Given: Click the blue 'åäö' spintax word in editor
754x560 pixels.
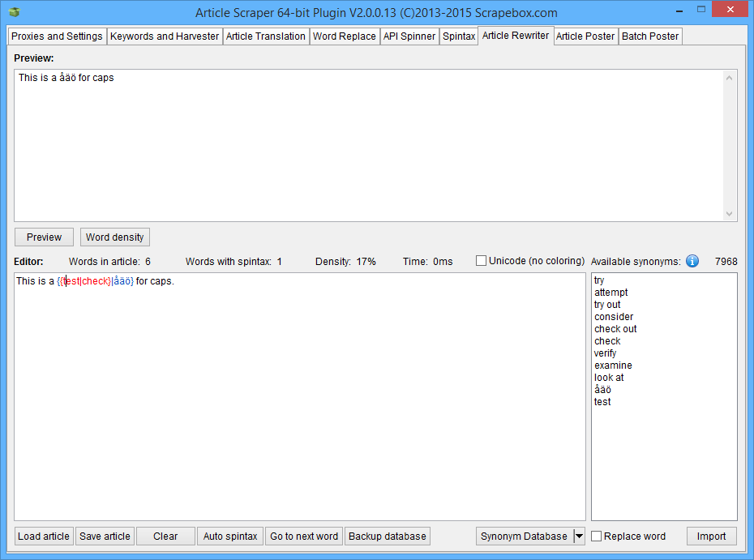Looking at the screenshot, I should pos(122,281).
